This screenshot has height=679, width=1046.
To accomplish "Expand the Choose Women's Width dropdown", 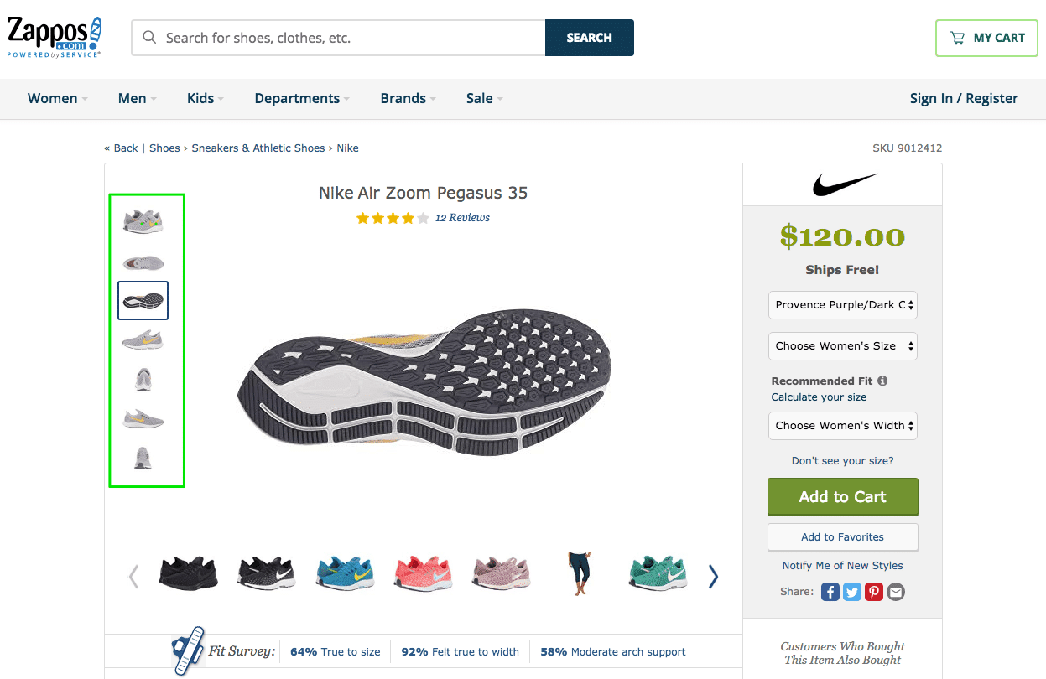I will click(842, 425).
